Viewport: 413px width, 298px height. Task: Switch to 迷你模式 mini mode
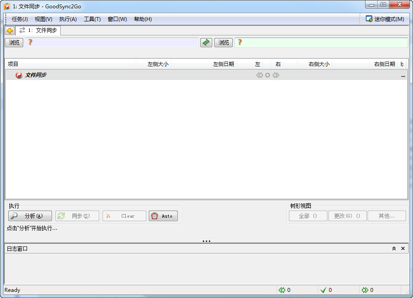(x=385, y=19)
